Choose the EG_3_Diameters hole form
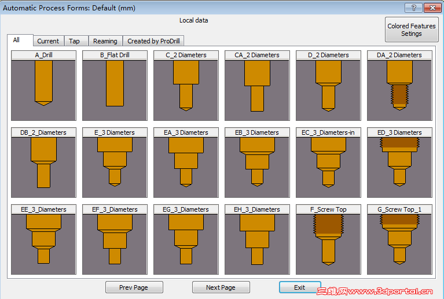Screen dimensions: 444x299 [186, 239]
